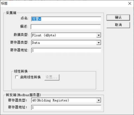The height and width of the screenshot is (115, 134).
Task: Select the Float (4Byte) combo box text
Action: tap(44, 35)
